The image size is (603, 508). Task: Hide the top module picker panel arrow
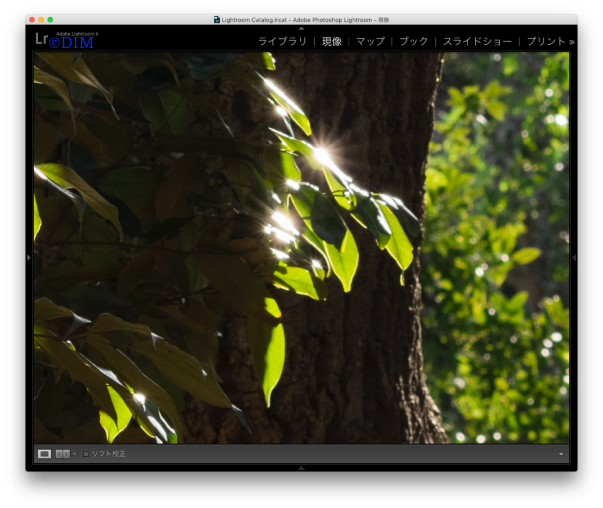[301, 28]
